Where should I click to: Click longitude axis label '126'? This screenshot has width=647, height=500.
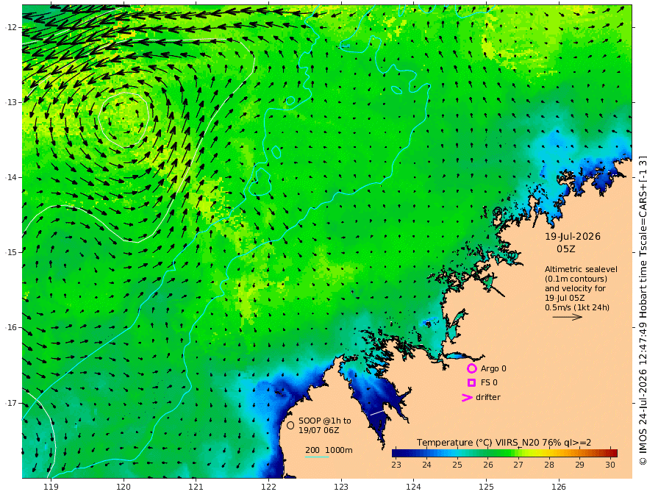[x=559, y=487]
